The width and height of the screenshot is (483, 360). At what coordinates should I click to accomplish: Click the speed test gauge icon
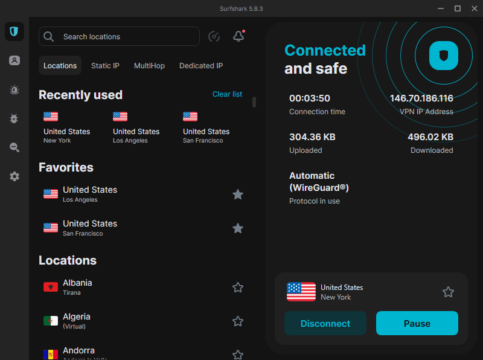(214, 37)
